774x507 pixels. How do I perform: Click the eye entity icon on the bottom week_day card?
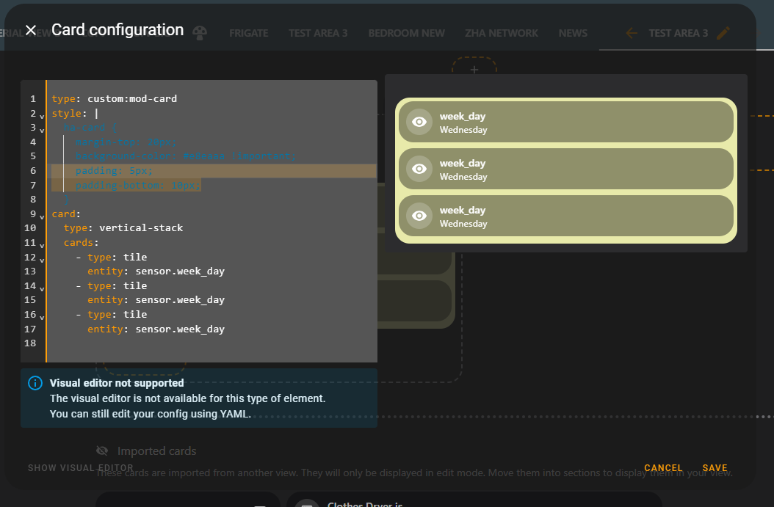(419, 216)
